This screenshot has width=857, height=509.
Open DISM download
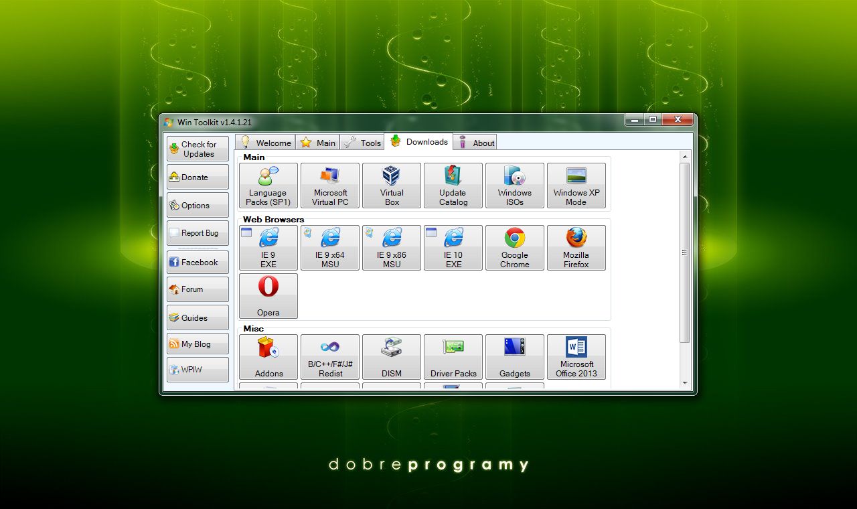(392, 357)
